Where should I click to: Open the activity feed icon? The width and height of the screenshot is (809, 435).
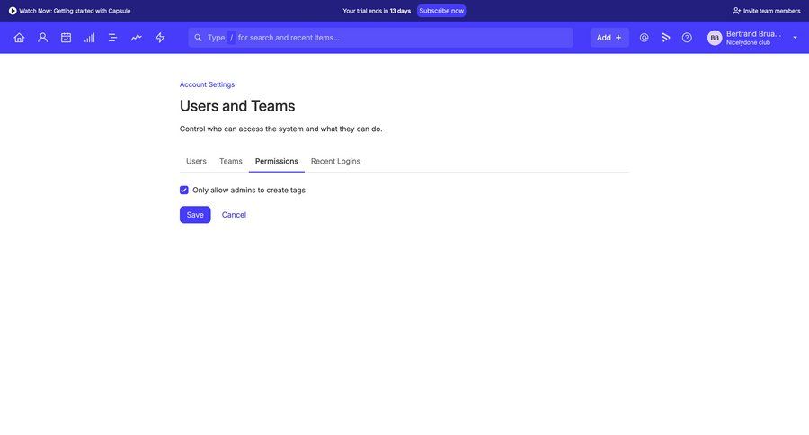pos(665,38)
